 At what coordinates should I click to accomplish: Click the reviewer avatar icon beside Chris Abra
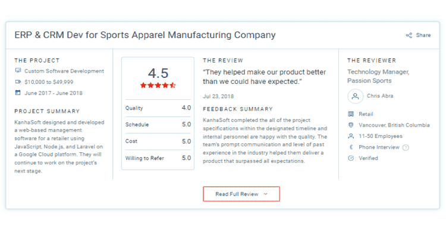click(x=355, y=96)
